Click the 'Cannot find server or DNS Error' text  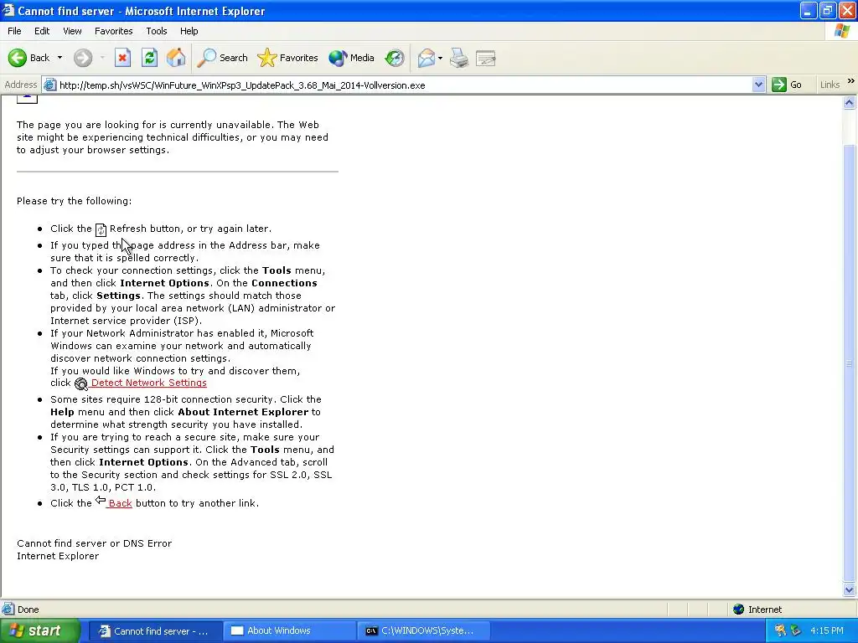94,543
